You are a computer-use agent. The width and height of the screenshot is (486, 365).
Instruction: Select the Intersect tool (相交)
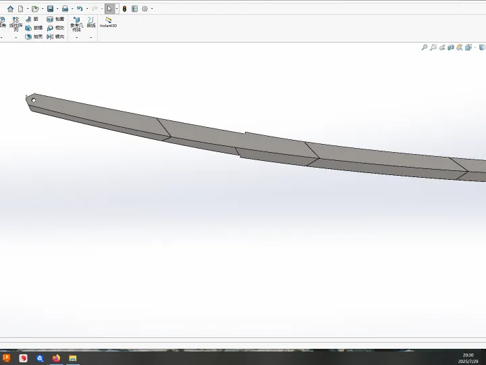pos(55,28)
